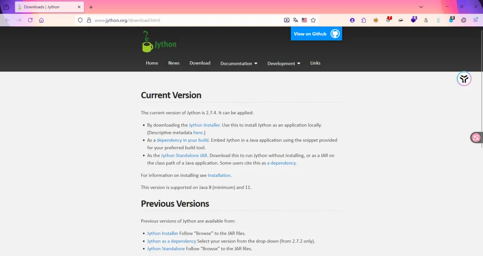The width and height of the screenshot is (483, 256).
Task: Open the Jython Installer link in Current Version
Action: [204, 125]
